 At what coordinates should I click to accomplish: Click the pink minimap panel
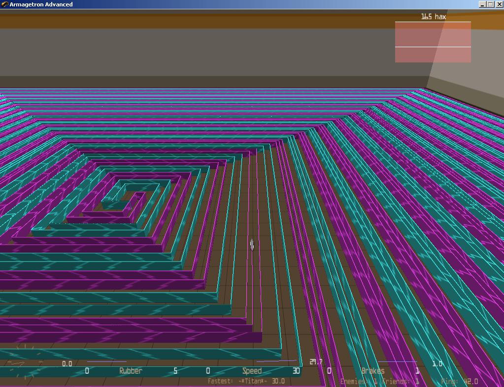click(x=433, y=42)
